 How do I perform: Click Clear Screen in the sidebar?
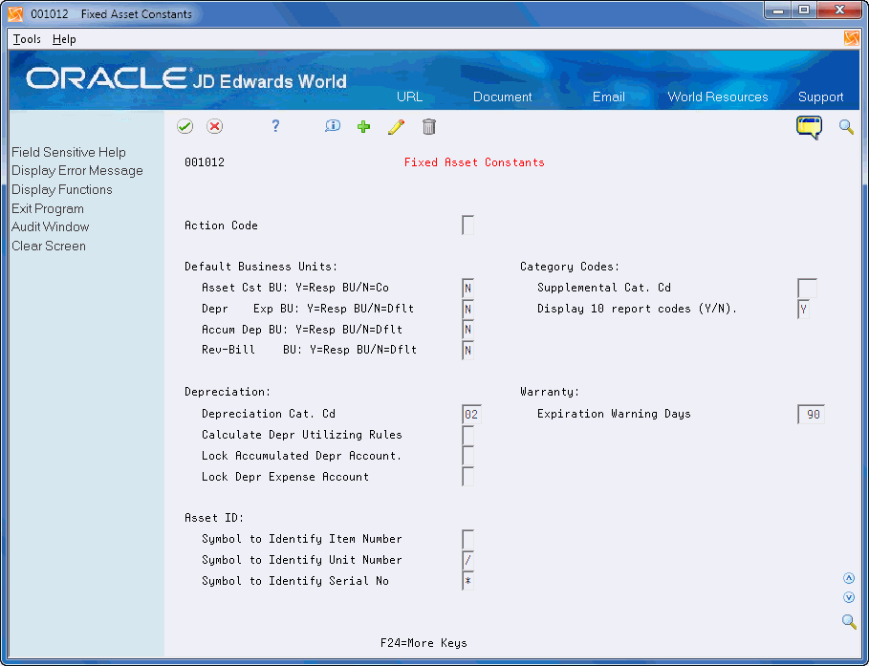49,246
